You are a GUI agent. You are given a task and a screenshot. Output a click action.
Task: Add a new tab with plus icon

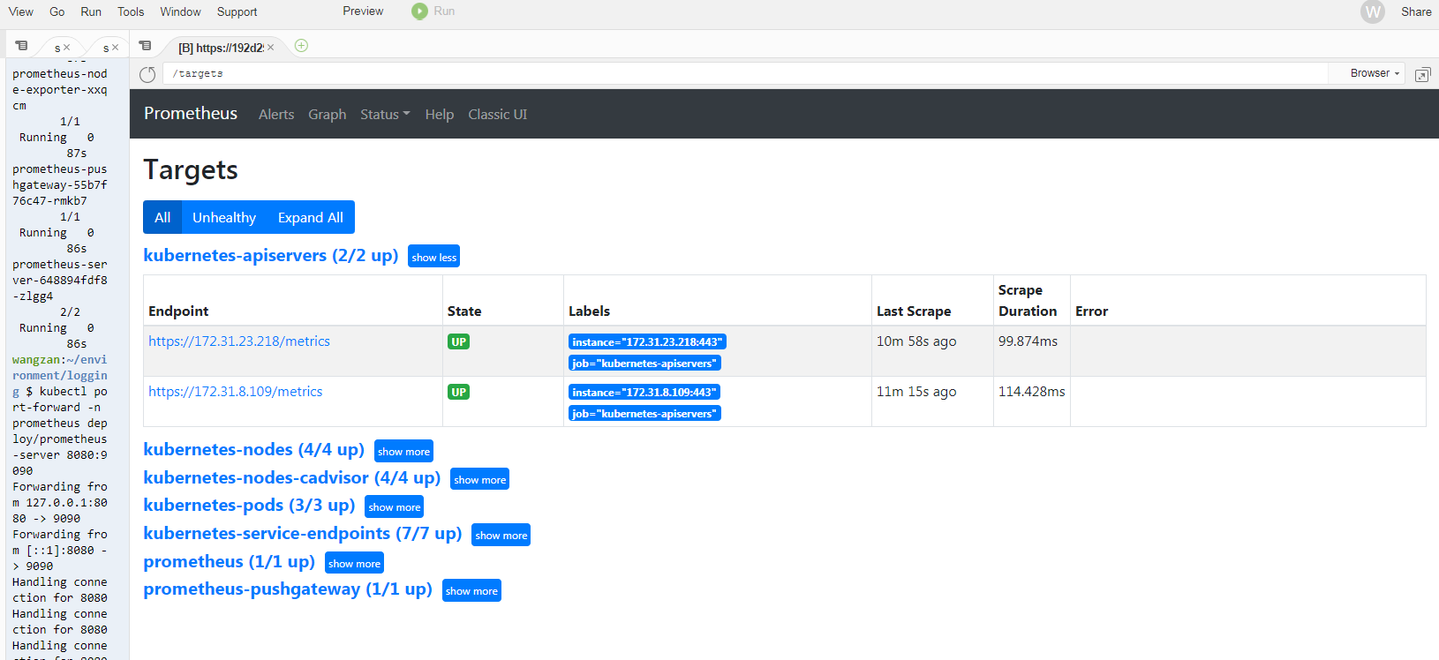[x=301, y=46]
